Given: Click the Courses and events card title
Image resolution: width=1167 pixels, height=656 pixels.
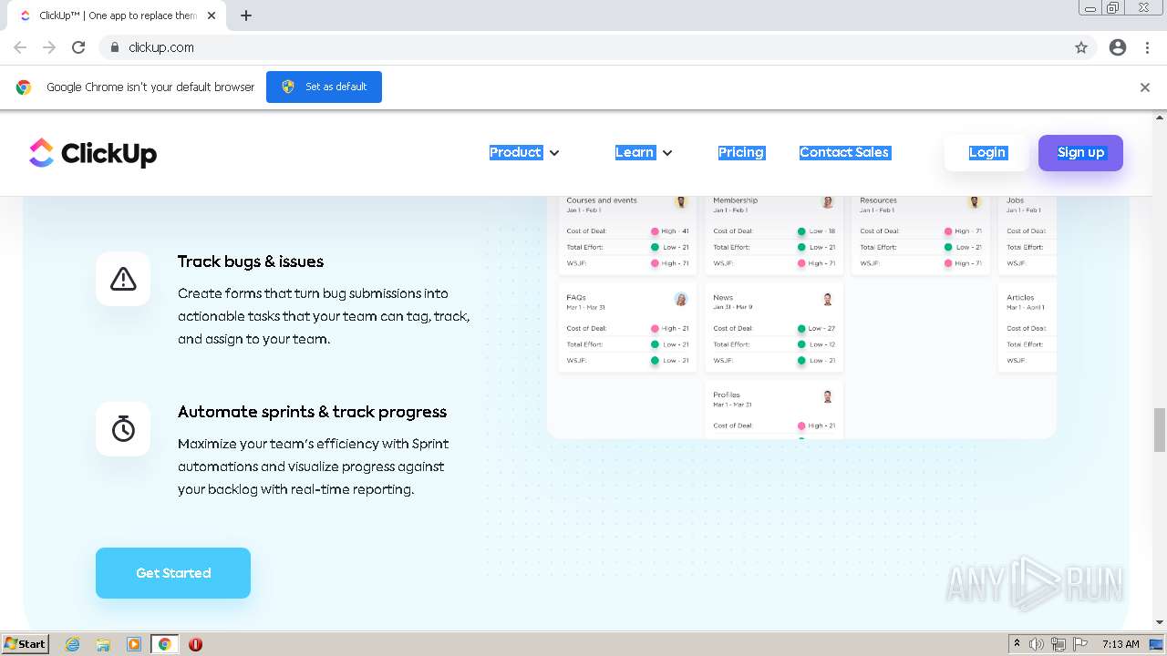Looking at the screenshot, I should click(x=602, y=200).
